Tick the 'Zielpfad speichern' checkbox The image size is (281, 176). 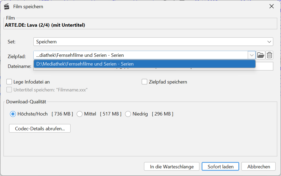[144, 82]
